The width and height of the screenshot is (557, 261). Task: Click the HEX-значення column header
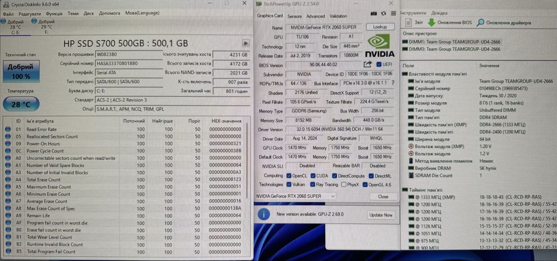pos(226,121)
